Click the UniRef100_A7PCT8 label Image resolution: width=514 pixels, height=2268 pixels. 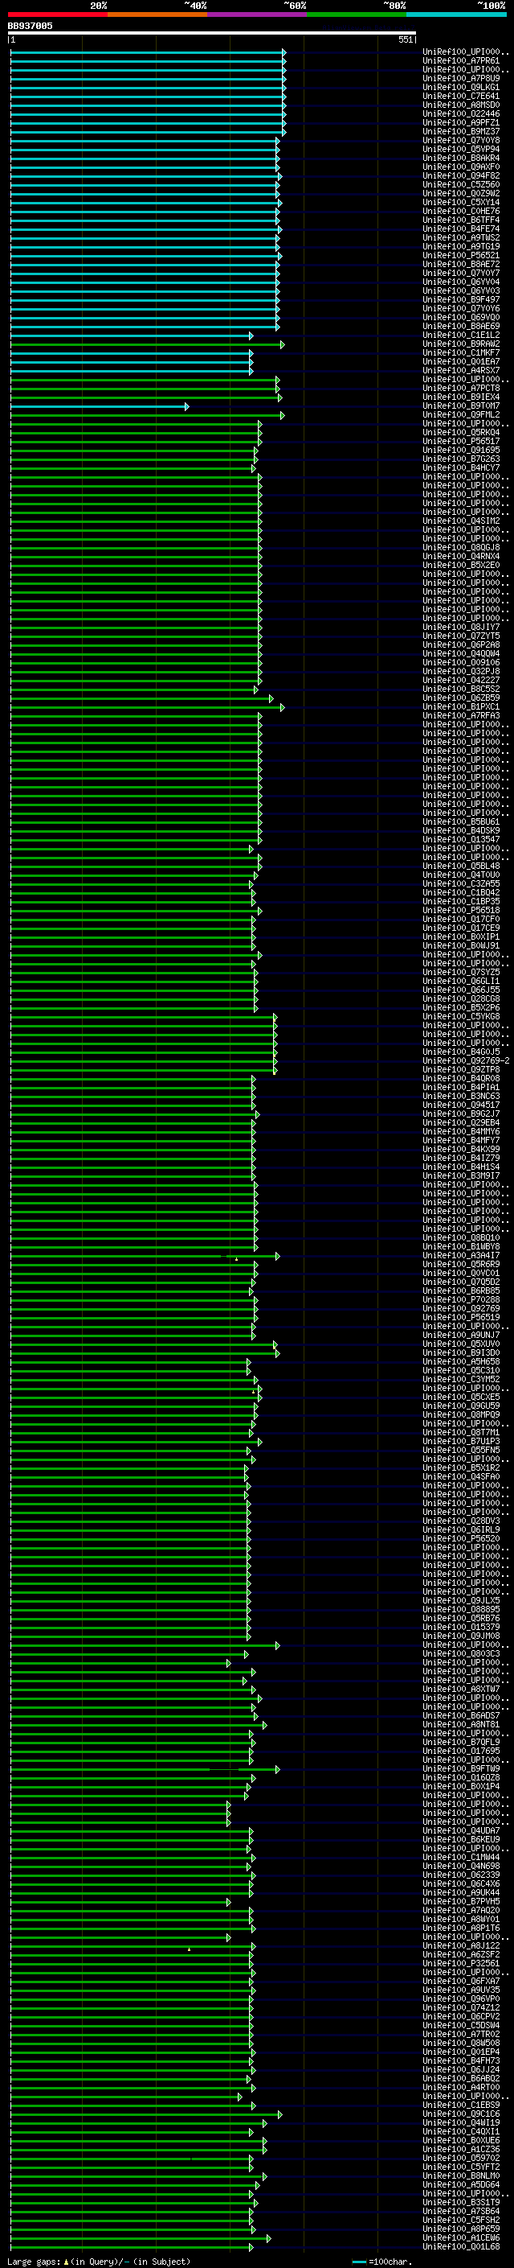pos(461,389)
